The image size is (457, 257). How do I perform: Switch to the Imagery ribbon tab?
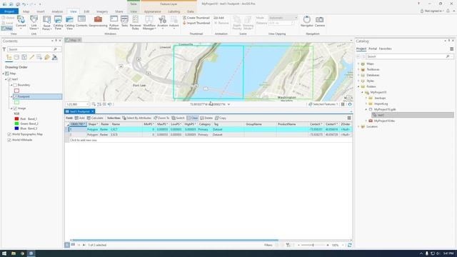102,11
